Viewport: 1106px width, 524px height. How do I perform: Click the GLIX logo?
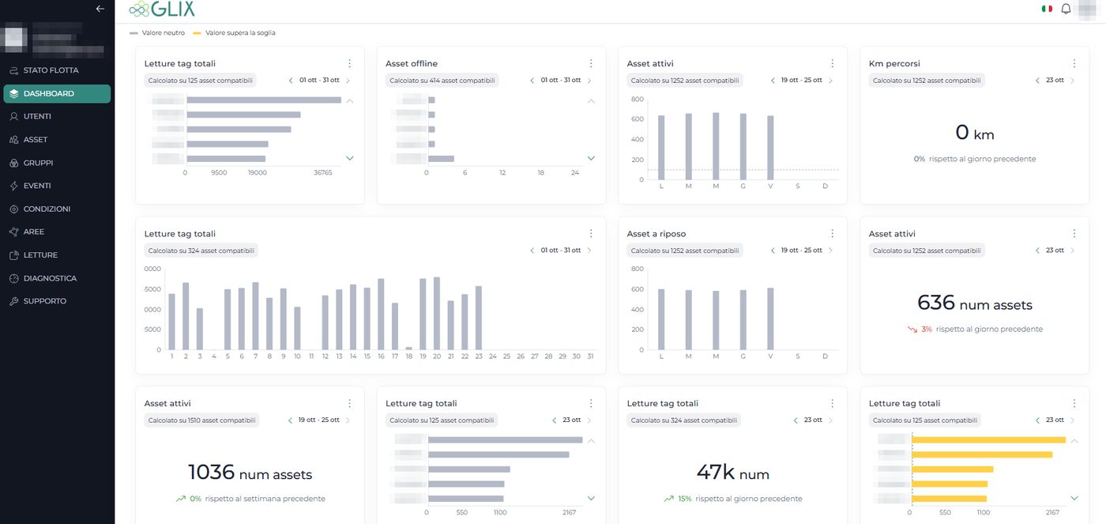tap(162, 9)
